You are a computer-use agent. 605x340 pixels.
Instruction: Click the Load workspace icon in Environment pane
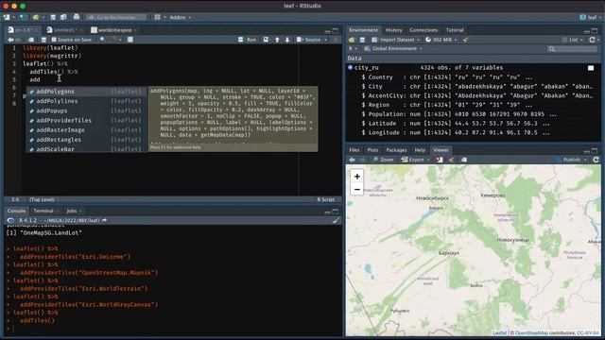tap(352, 40)
